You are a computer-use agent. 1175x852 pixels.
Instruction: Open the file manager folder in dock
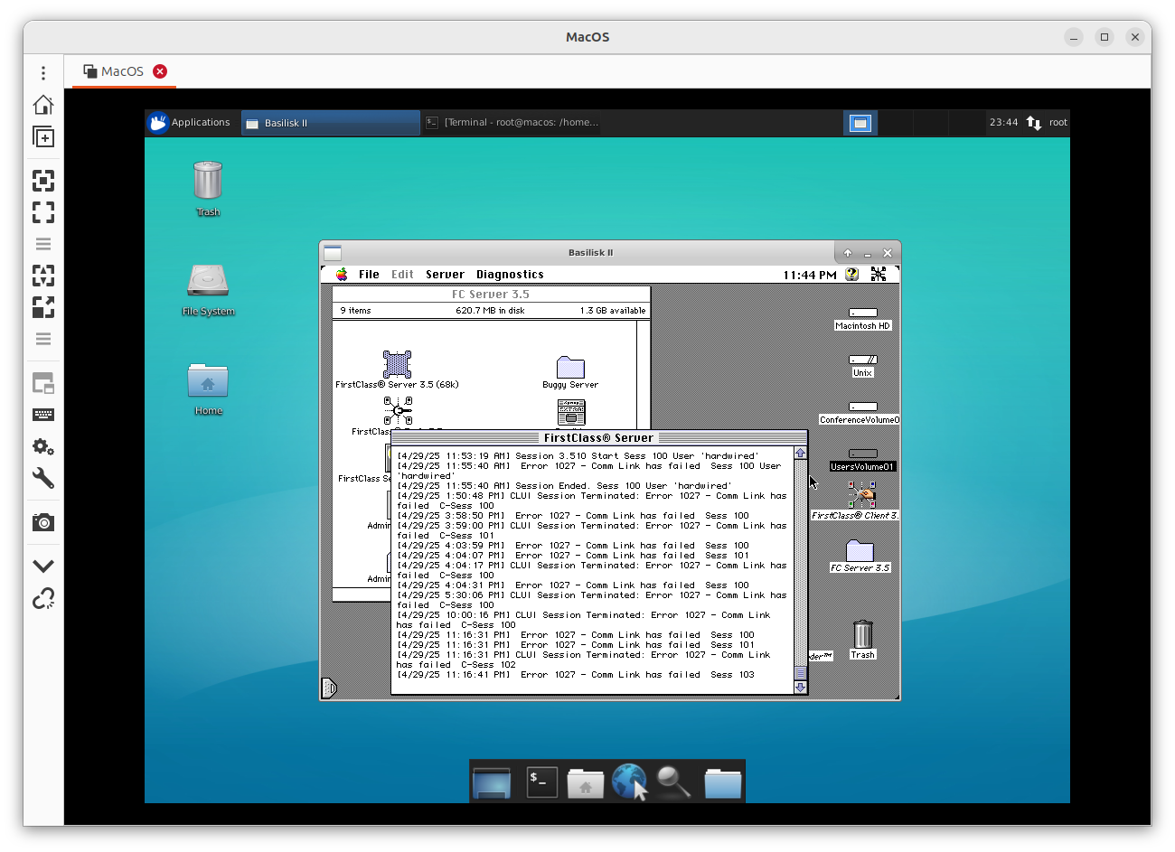tap(723, 782)
